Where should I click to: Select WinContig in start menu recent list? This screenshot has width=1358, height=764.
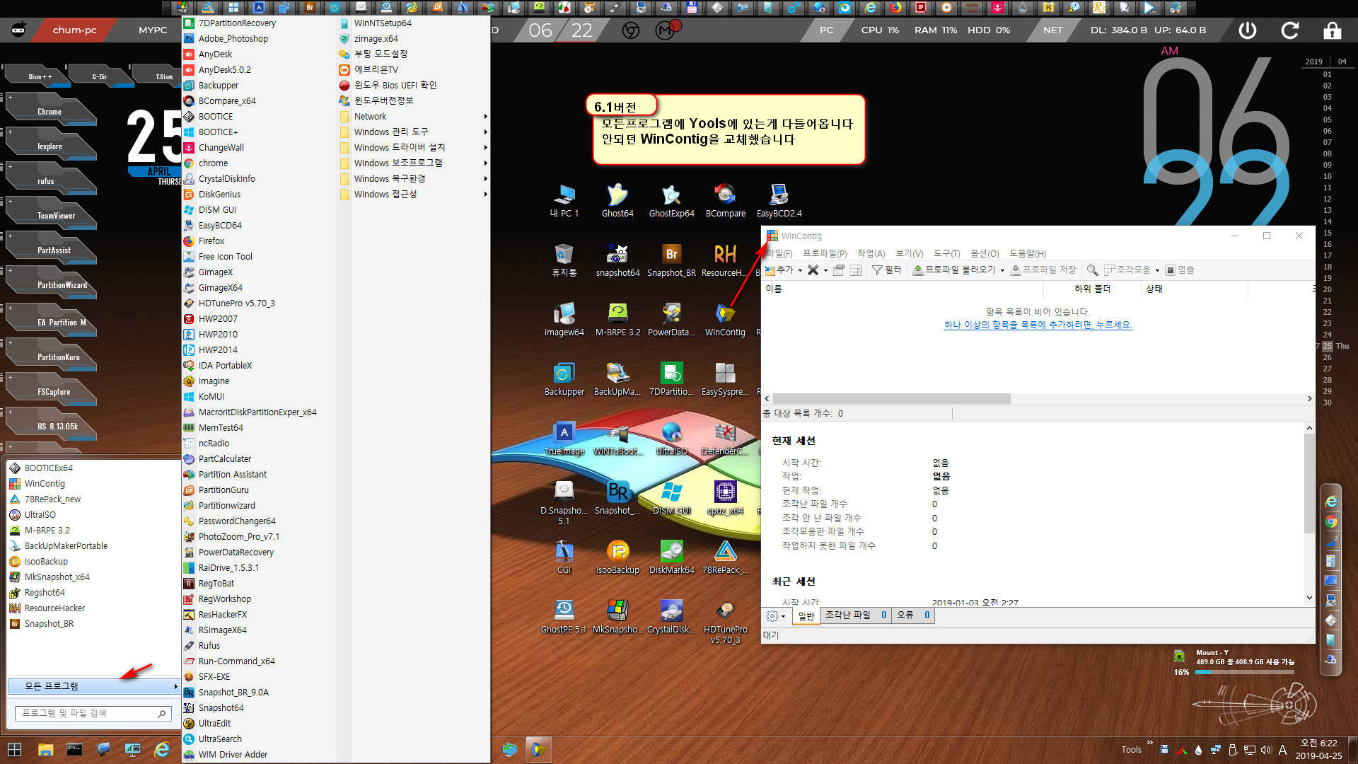point(45,484)
